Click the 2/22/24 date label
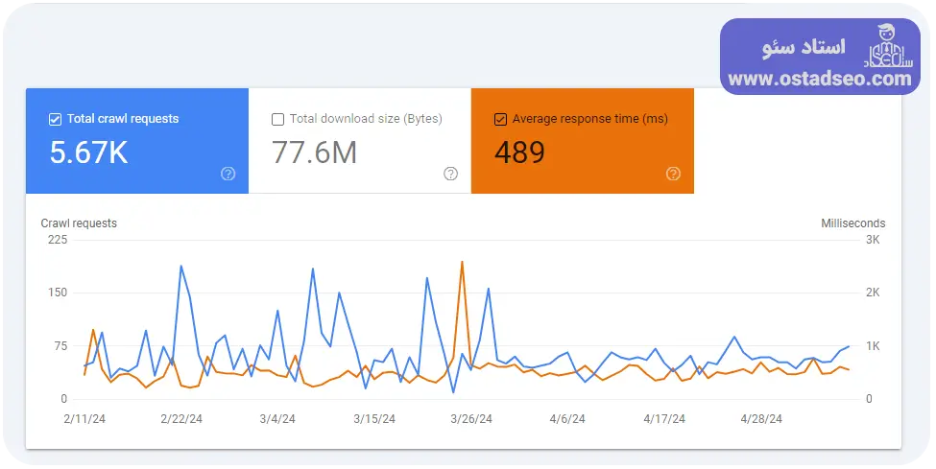 click(x=181, y=419)
